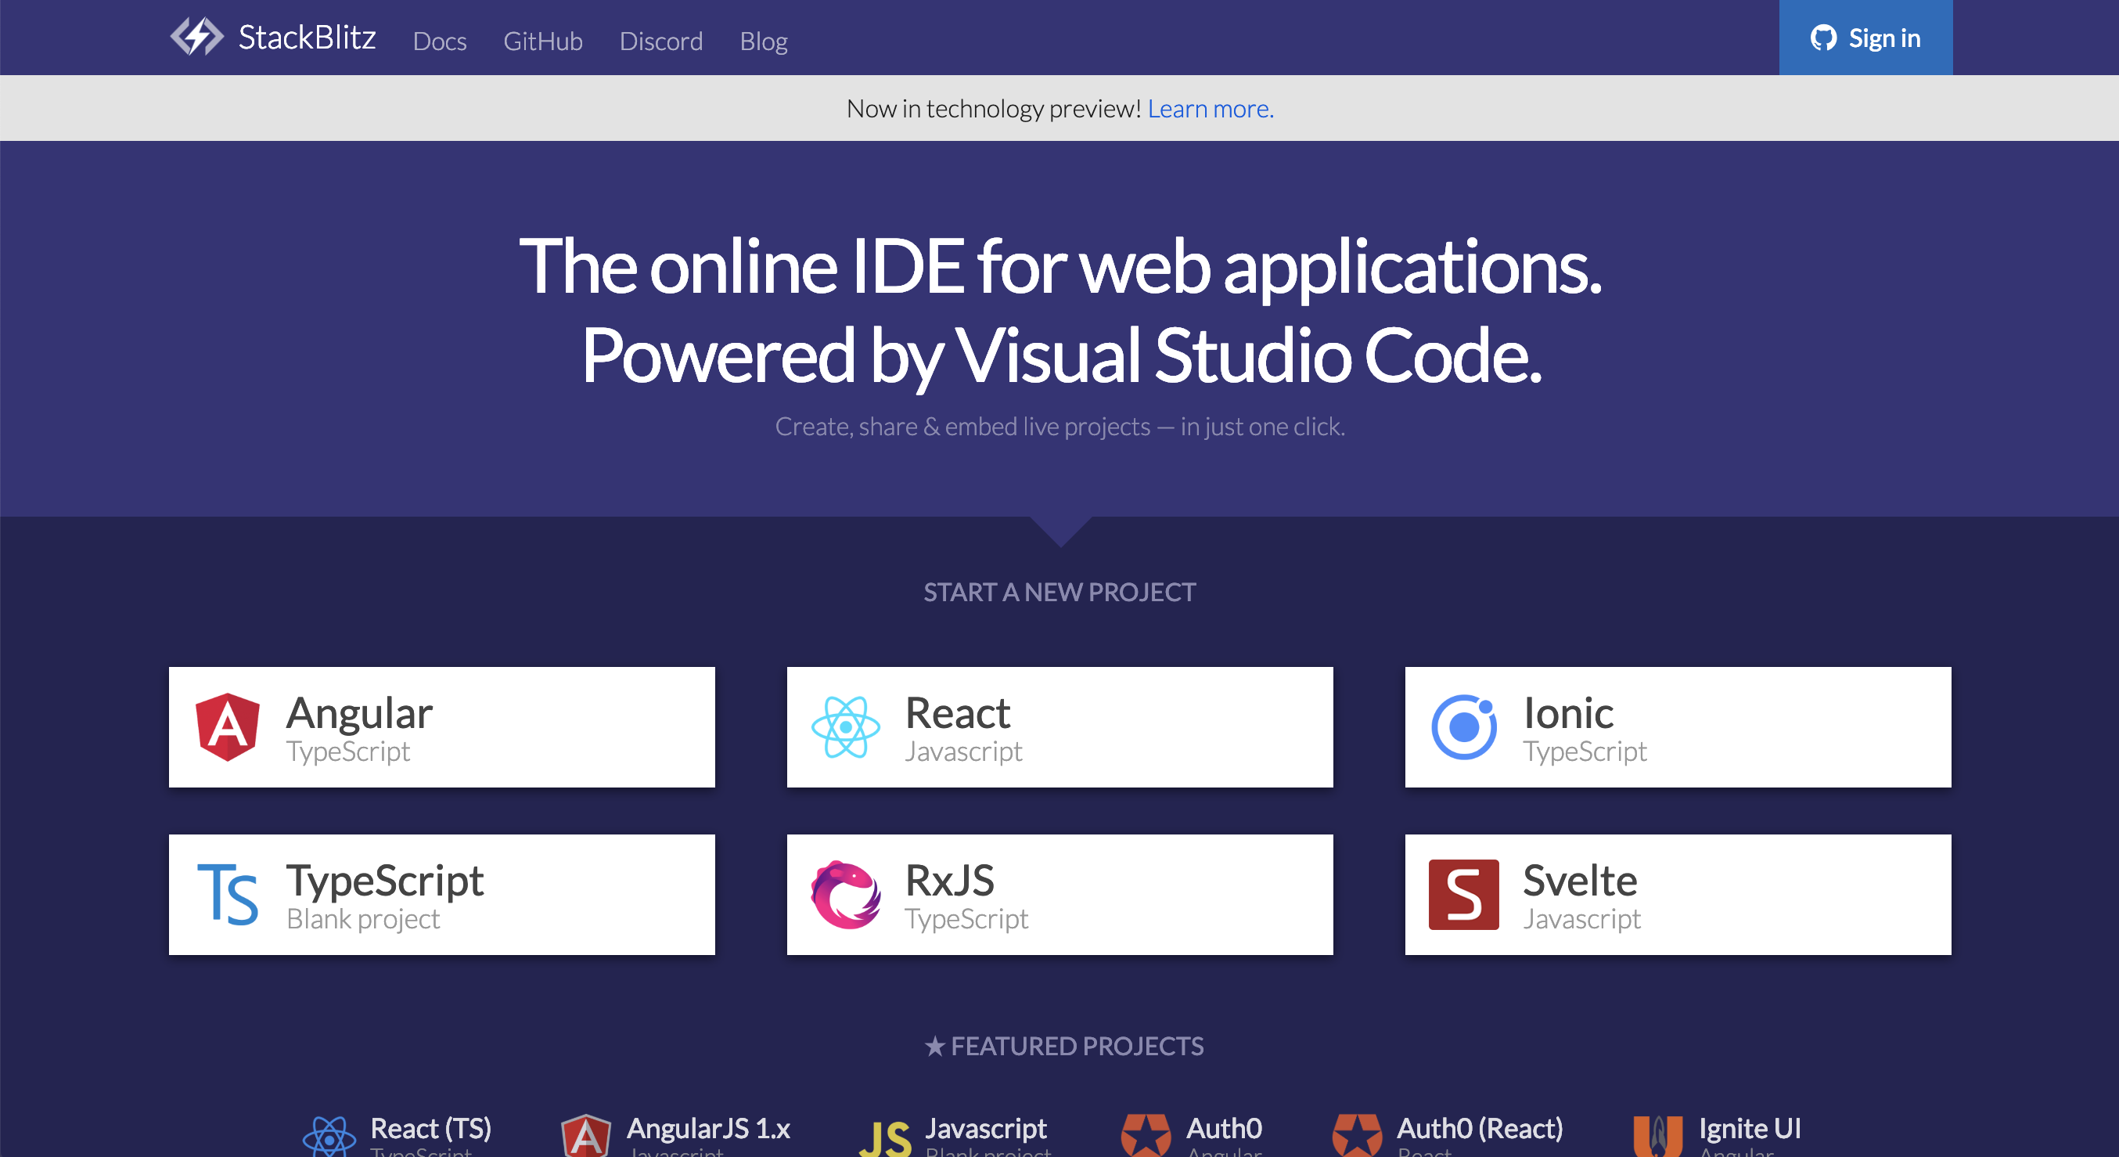Click the Svelte red S icon

(1464, 895)
